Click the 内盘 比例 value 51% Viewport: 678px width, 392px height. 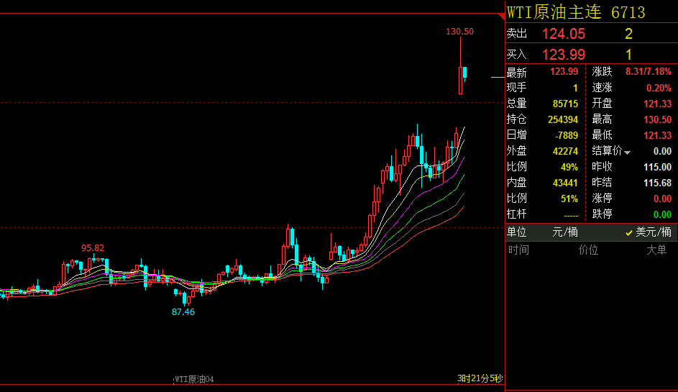[x=569, y=199]
